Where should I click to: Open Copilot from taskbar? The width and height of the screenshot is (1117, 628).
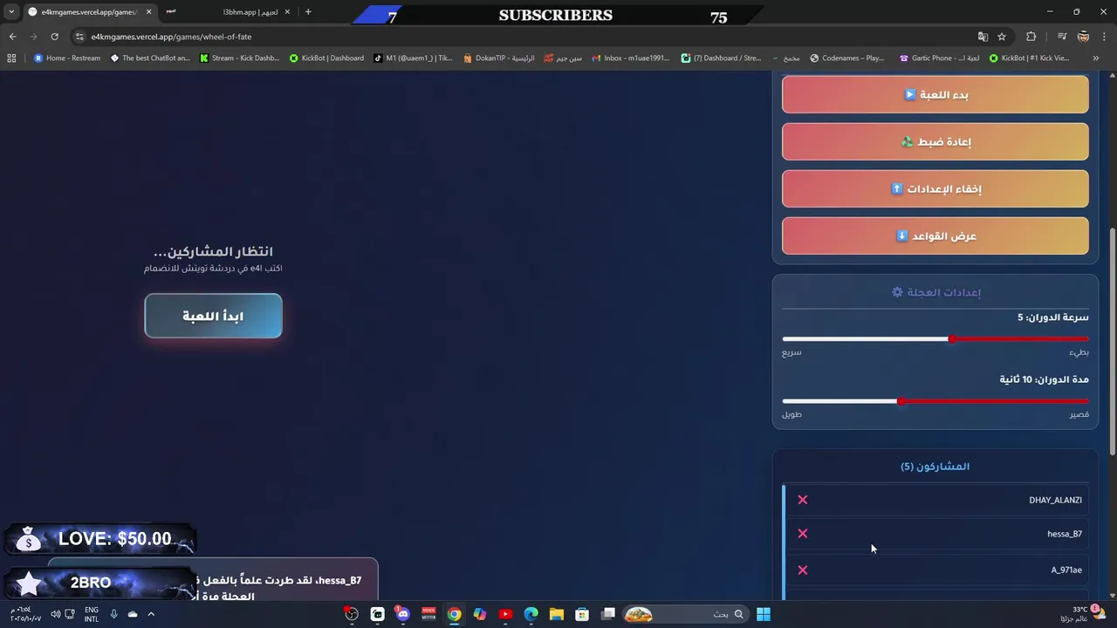(x=480, y=614)
